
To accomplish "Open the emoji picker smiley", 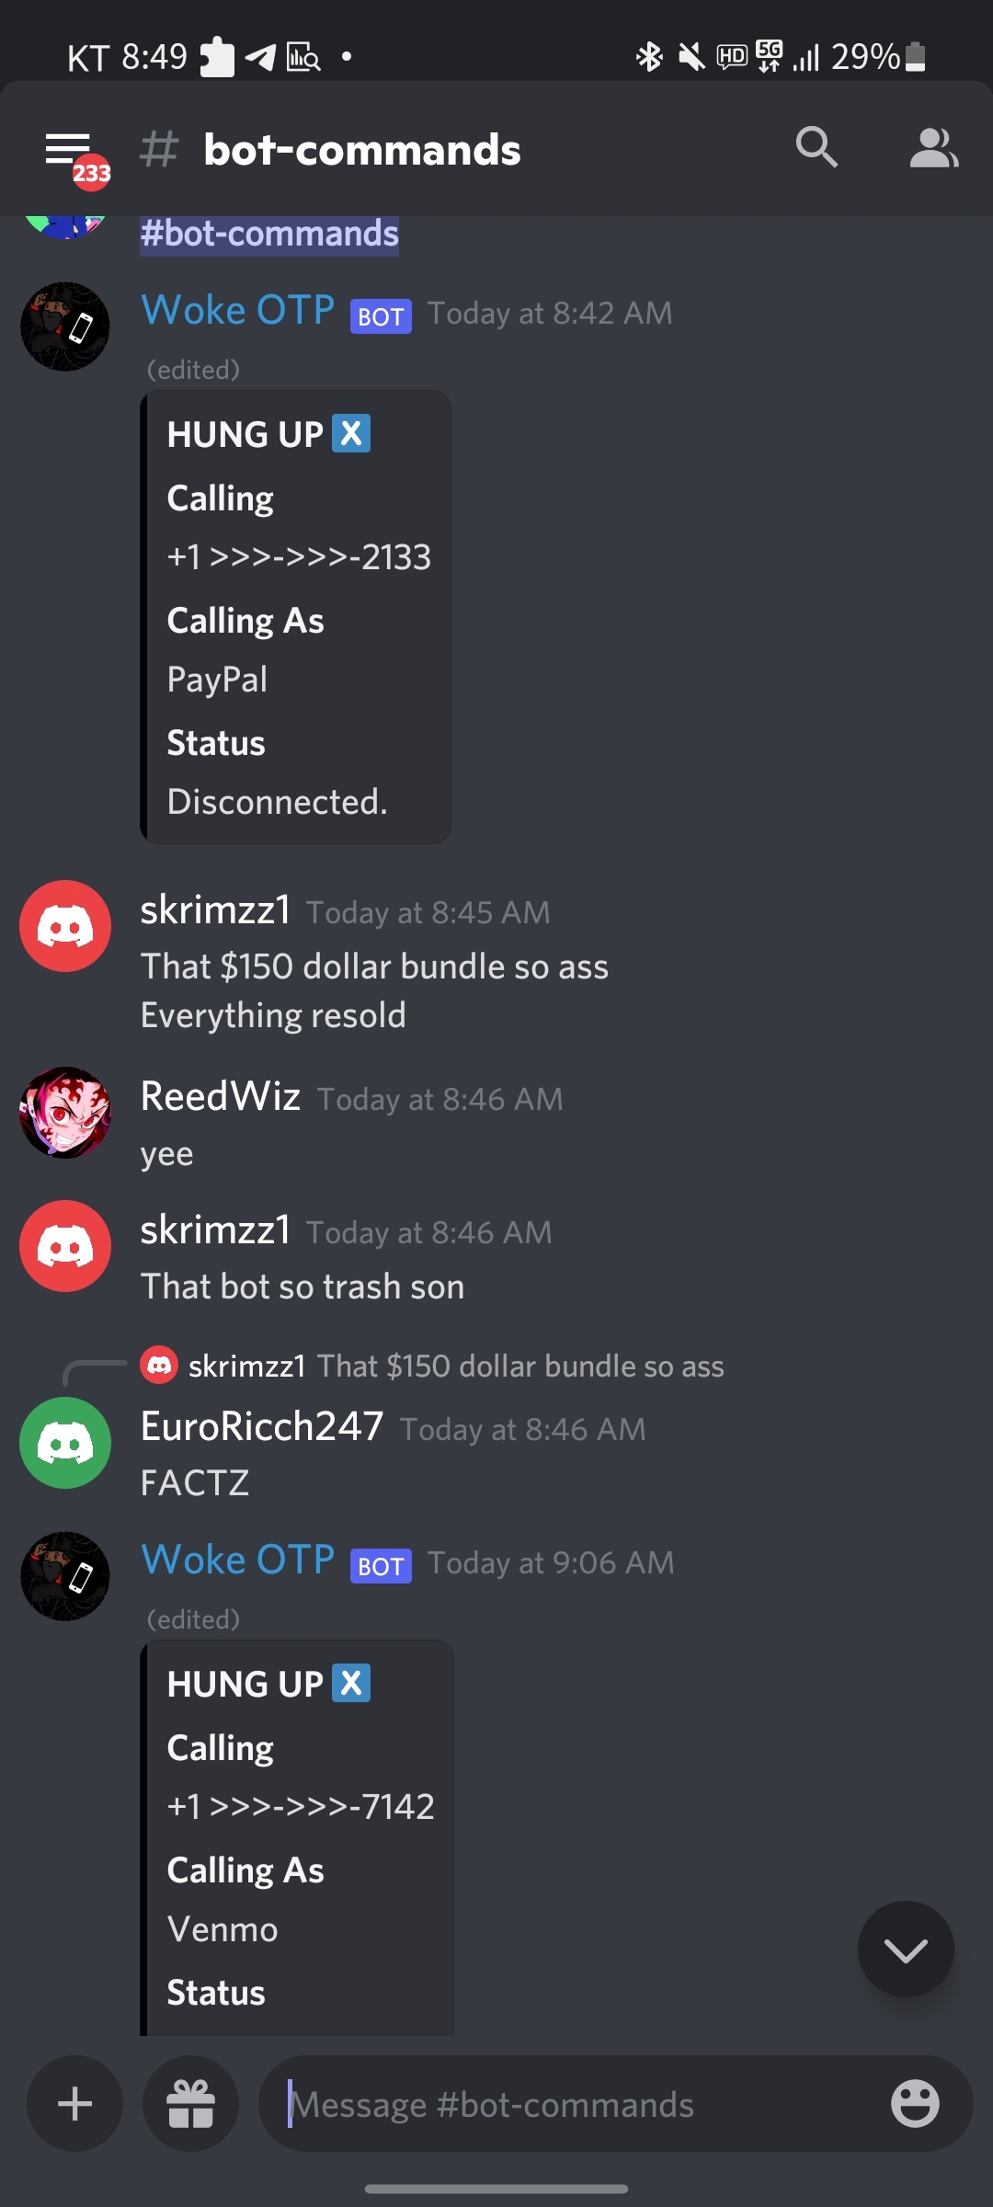I will pyautogui.click(x=915, y=2104).
